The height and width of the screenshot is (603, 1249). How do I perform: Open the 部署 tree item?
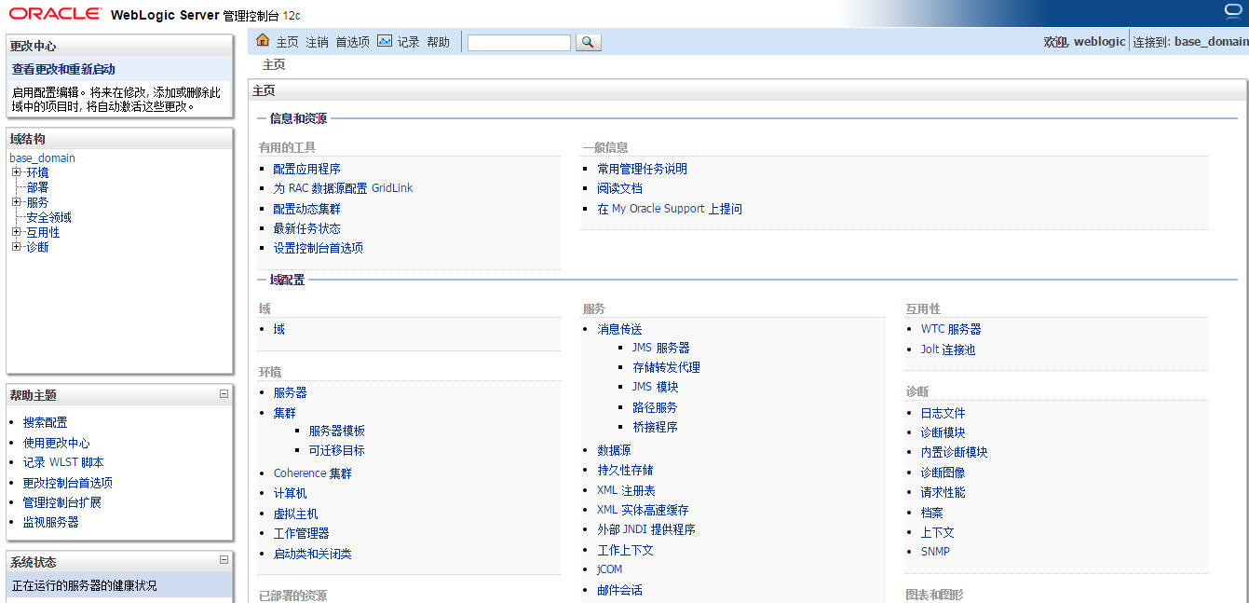pos(37,187)
